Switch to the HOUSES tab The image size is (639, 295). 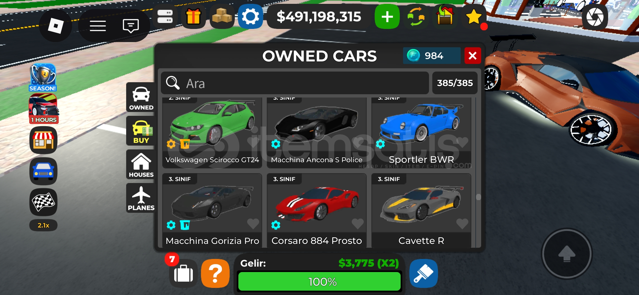[141, 165]
